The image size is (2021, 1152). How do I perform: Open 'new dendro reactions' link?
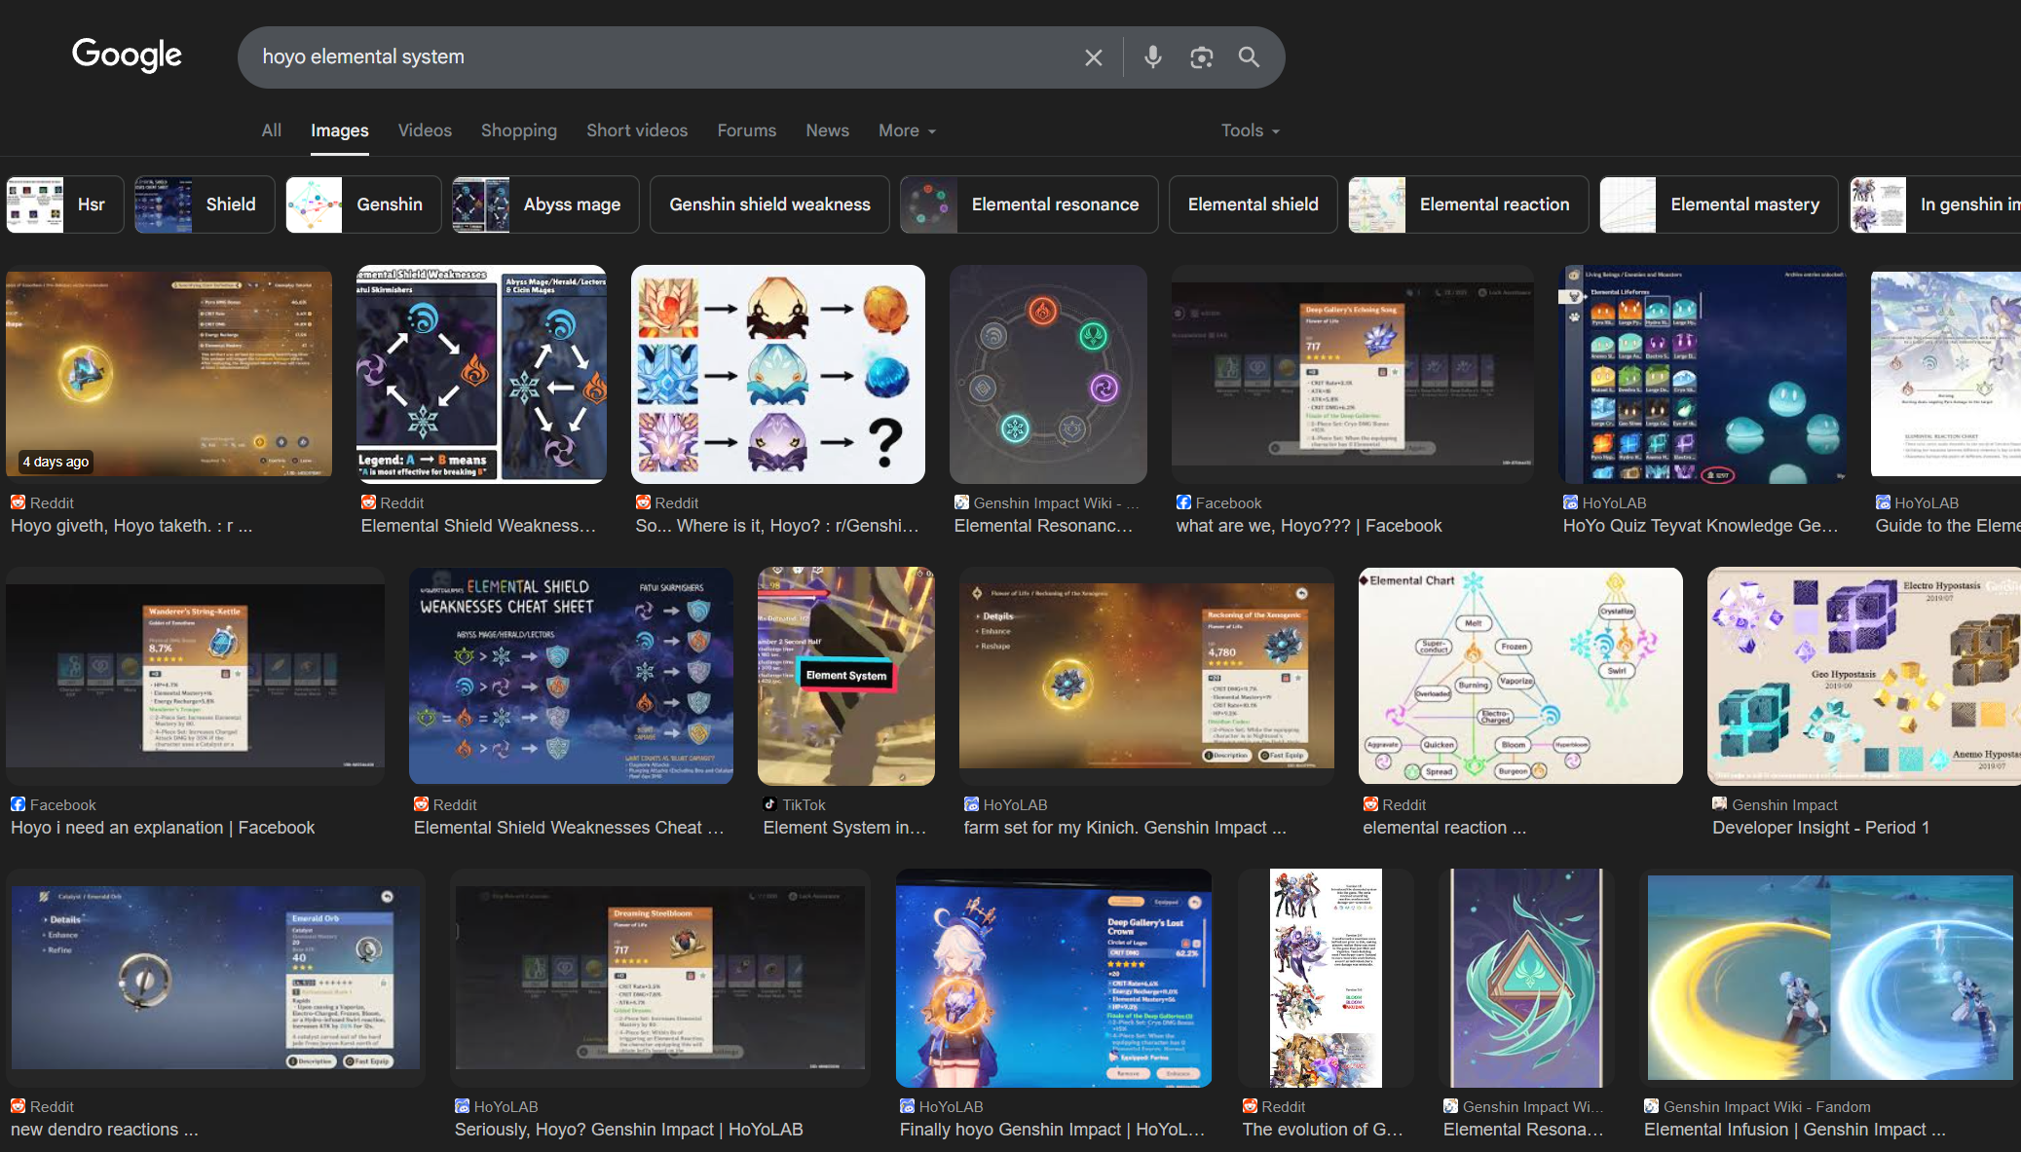pos(104,1130)
